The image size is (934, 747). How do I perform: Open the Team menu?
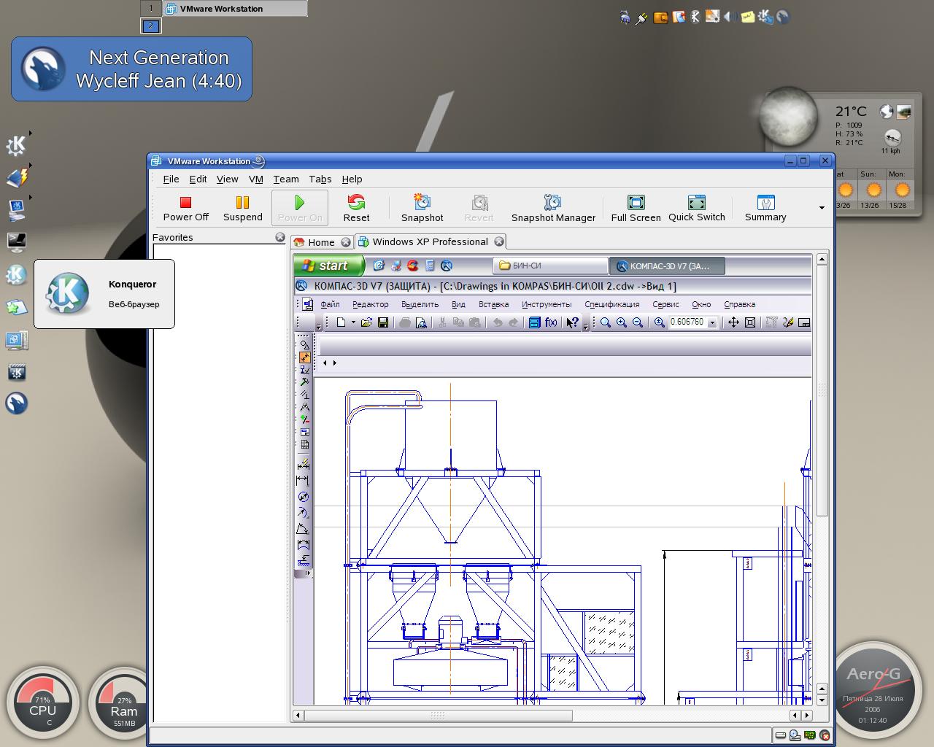(286, 179)
